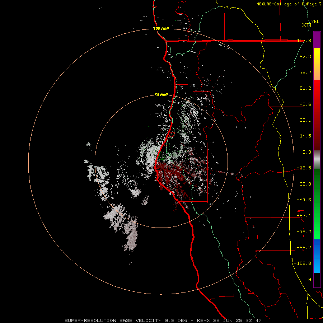Click the 100 NMI range ring label

(x=161, y=28)
